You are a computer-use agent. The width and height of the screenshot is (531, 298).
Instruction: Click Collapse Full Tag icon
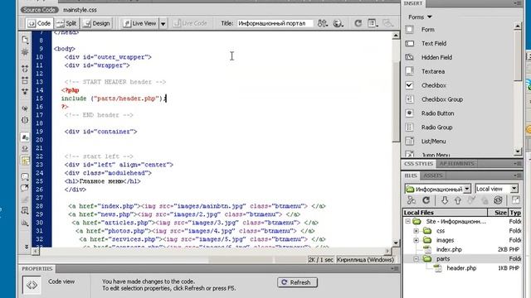(x=25, y=69)
